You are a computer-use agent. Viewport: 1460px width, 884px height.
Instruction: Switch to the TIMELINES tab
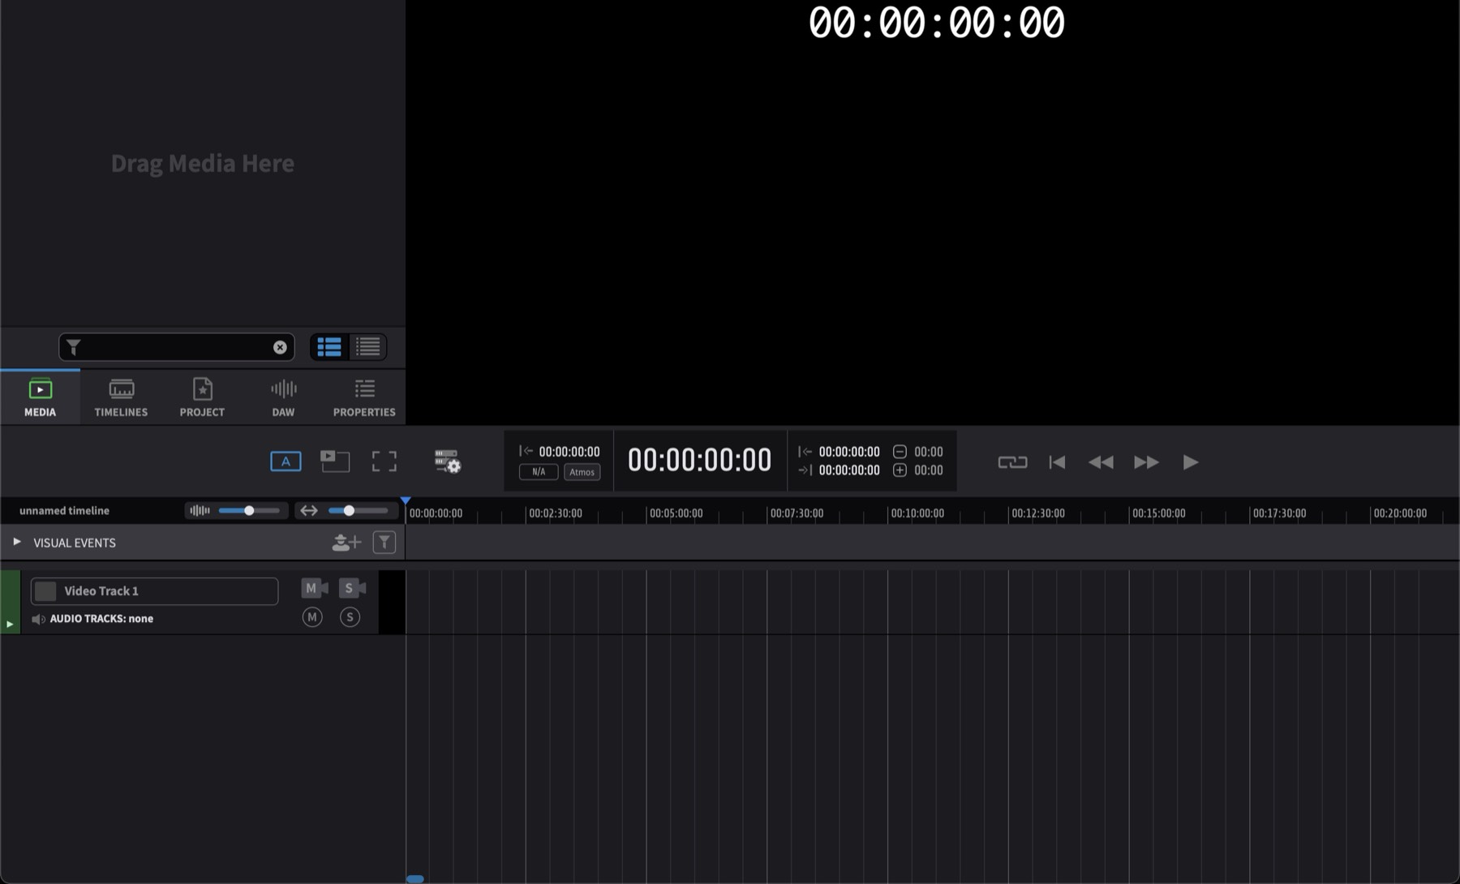tap(121, 397)
